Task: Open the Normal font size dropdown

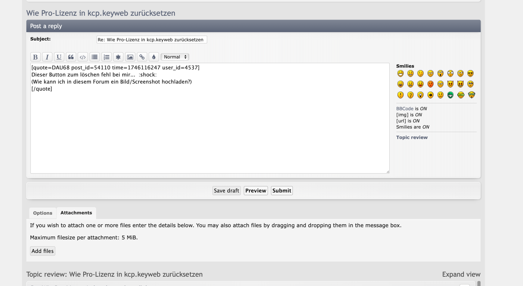Action: [175, 57]
